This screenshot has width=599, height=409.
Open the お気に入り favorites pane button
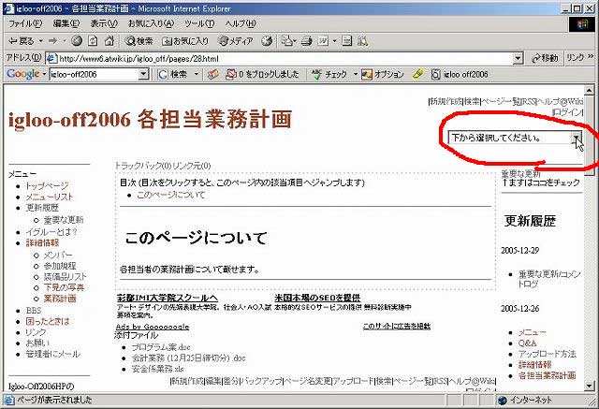185,41
